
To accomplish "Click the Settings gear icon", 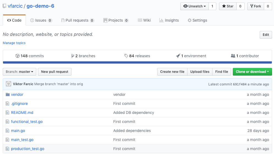I will [189, 20].
